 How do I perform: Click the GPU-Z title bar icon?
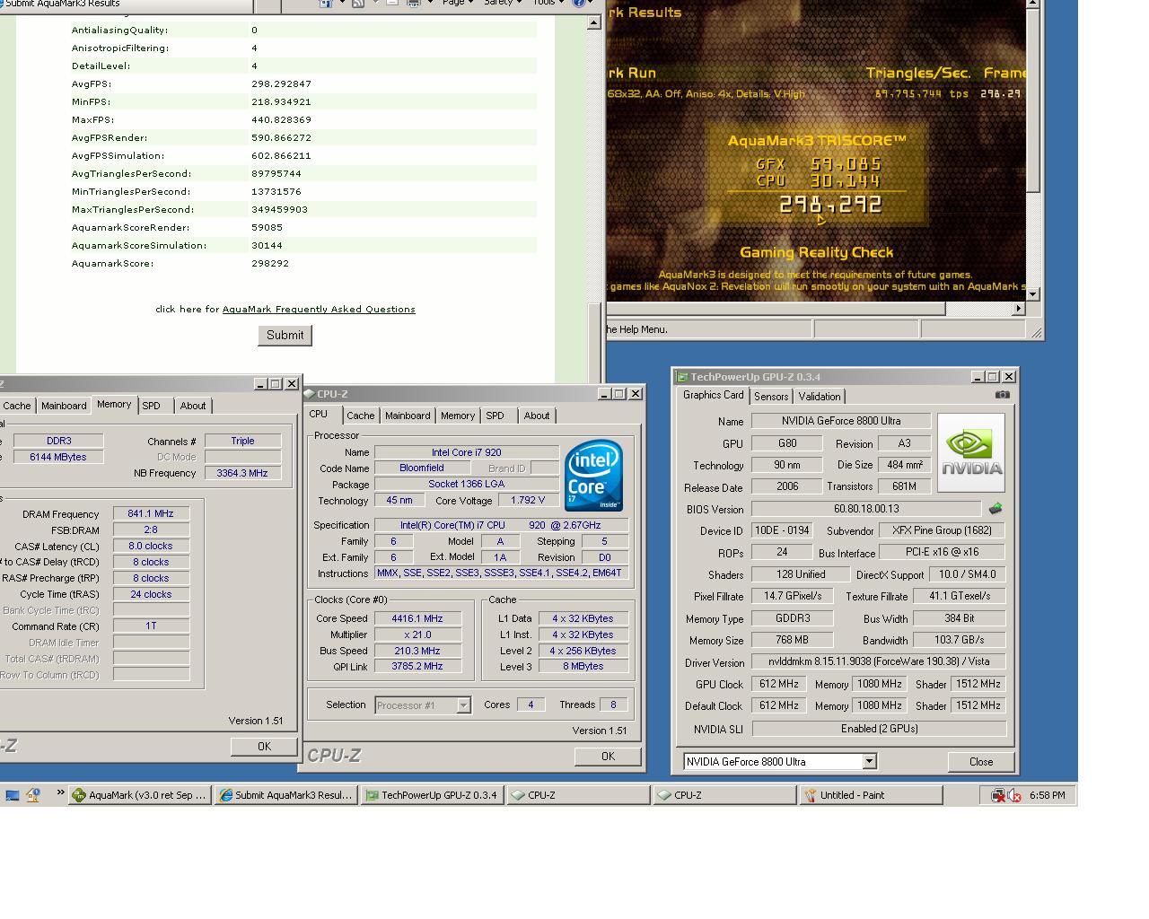click(682, 377)
